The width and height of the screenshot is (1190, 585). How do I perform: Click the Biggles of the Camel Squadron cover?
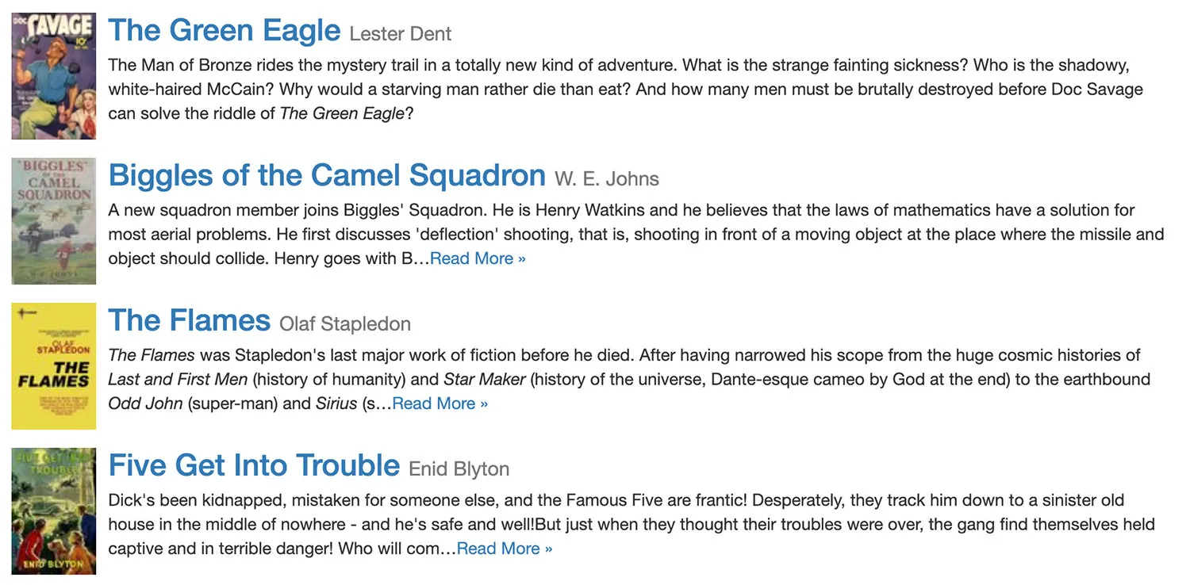tap(54, 221)
